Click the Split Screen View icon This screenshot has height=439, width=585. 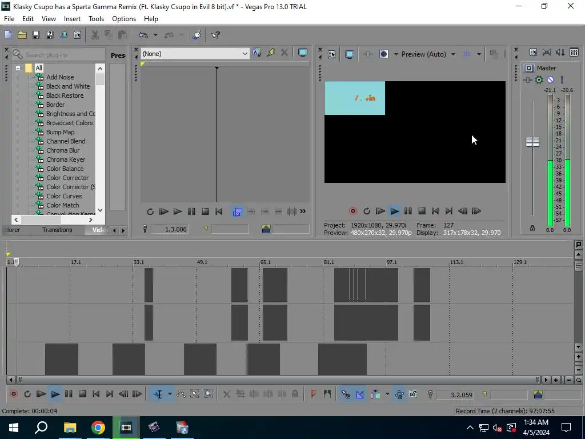[x=383, y=54]
